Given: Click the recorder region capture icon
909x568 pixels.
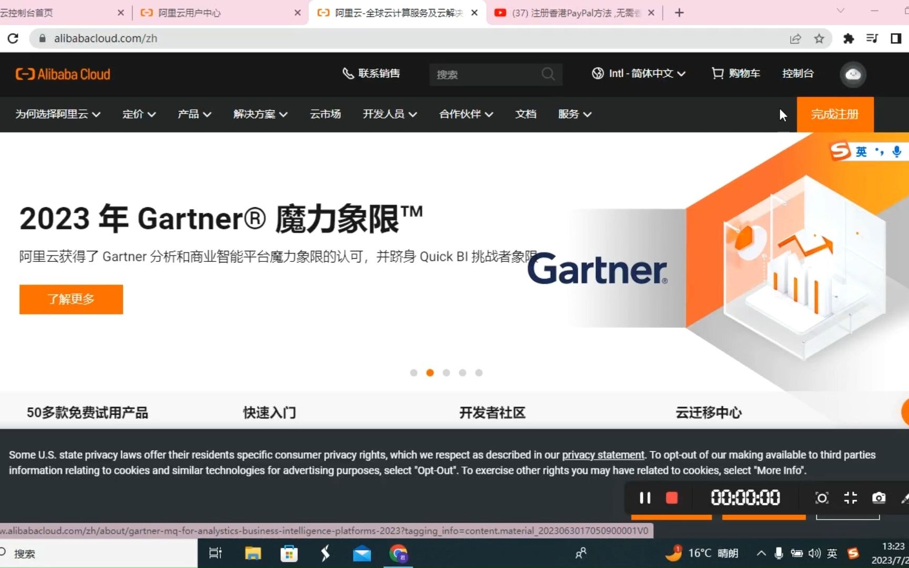Looking at the screenshot, I should 822,498.
